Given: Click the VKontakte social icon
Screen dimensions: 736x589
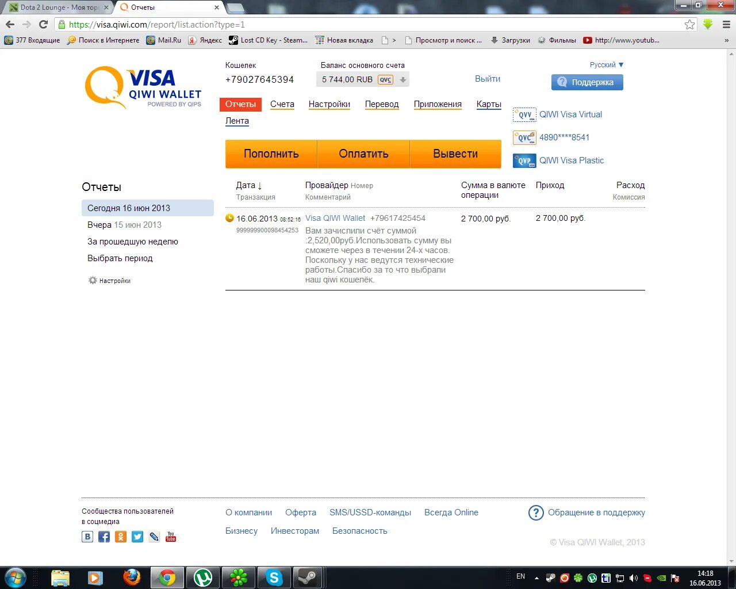Looking at the screenshot, I should (x=87, y=537).
